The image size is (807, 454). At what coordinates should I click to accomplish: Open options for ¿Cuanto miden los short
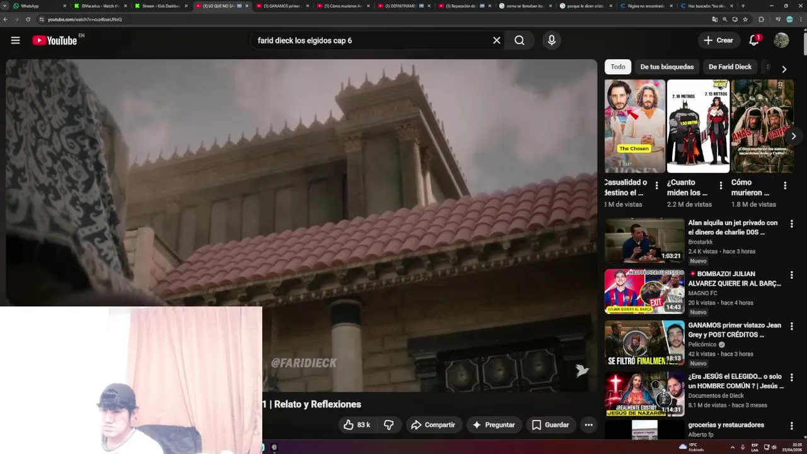[721, 185]
